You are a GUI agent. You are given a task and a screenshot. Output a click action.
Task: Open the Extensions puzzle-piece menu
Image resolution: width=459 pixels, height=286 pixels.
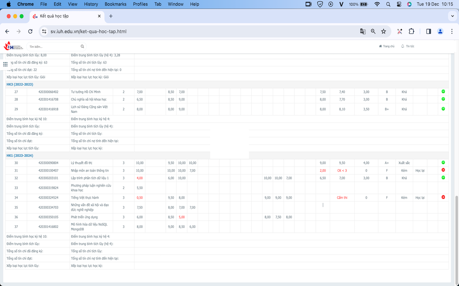click(411, 31)
